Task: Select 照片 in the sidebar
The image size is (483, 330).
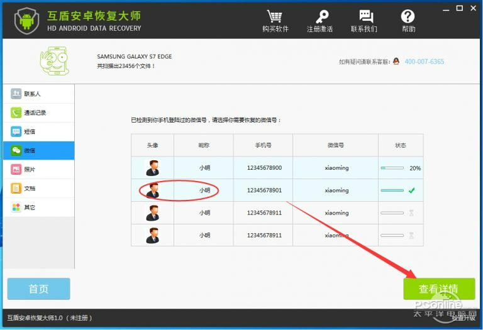Action: 38,169
